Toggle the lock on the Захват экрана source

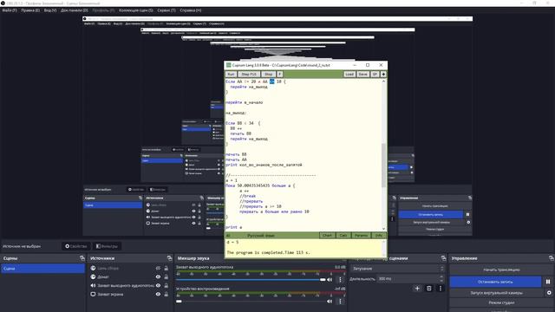pyautogui.click(x=166, y=294)
